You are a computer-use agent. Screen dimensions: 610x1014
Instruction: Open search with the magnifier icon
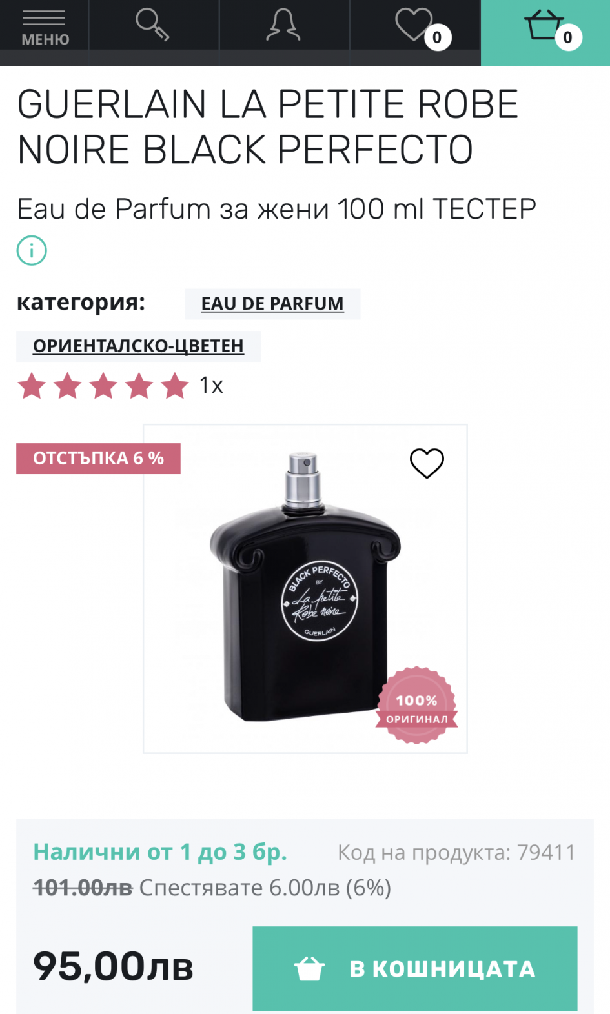point(153,25)
